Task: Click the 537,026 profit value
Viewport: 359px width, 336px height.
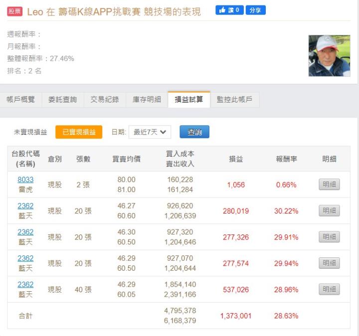Action: click(x=236, y=290)
